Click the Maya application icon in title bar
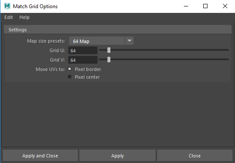This screenshot has width=235, height=163. tap(7, 6)
